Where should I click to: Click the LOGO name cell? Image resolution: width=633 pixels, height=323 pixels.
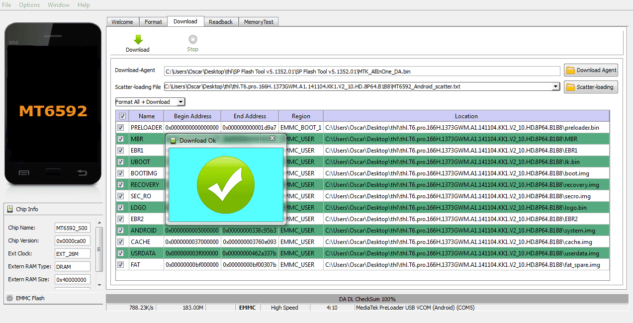pos(147,208)
